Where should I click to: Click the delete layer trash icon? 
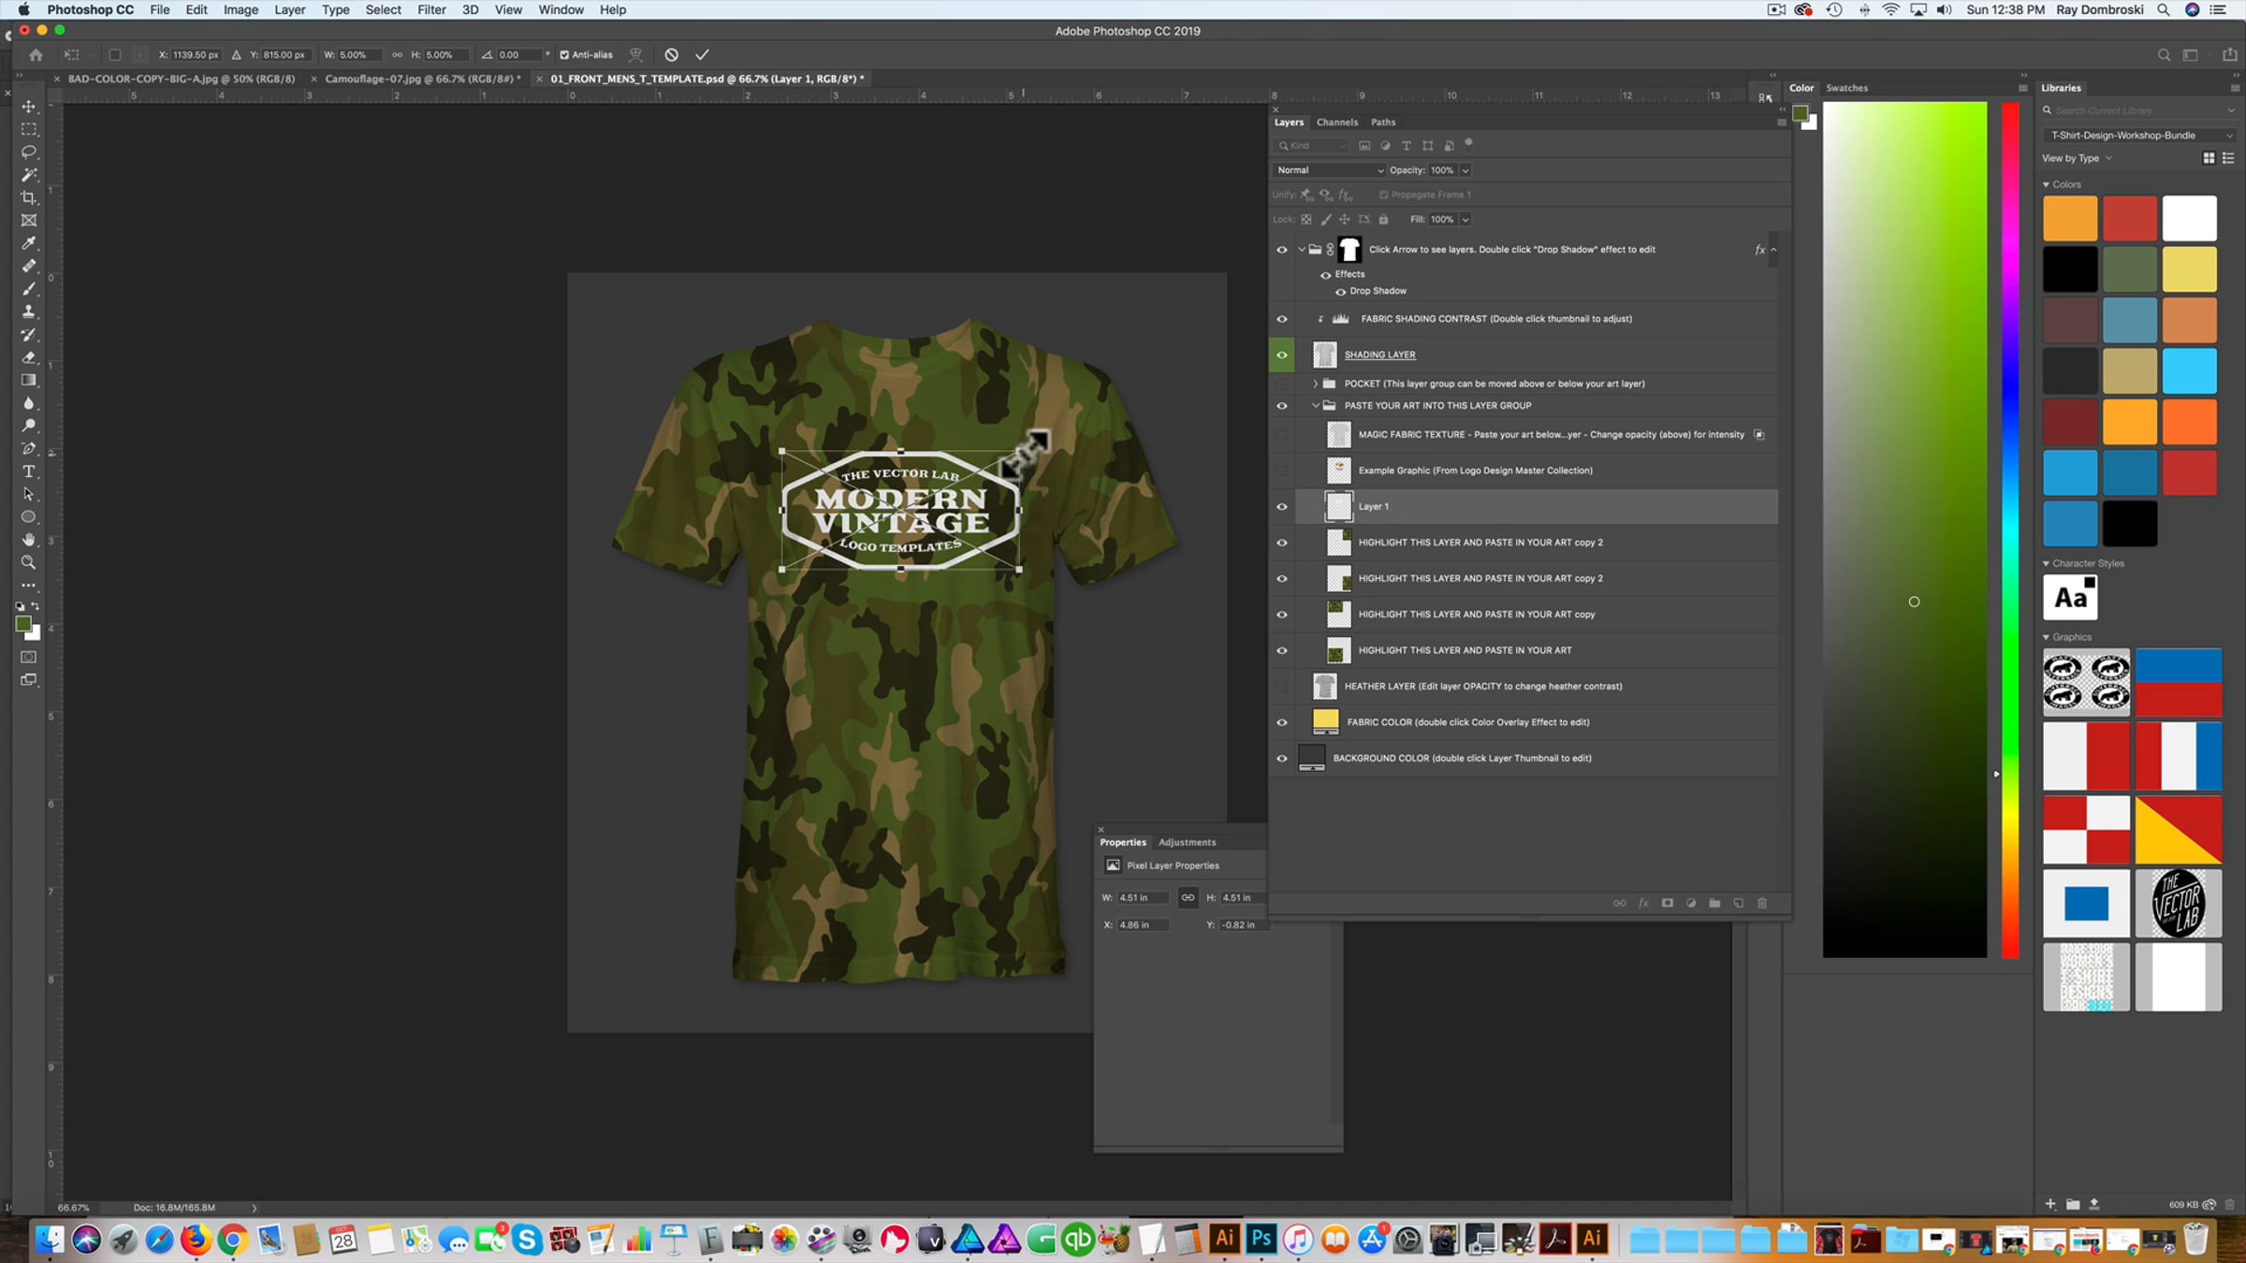coord(1762,903)
